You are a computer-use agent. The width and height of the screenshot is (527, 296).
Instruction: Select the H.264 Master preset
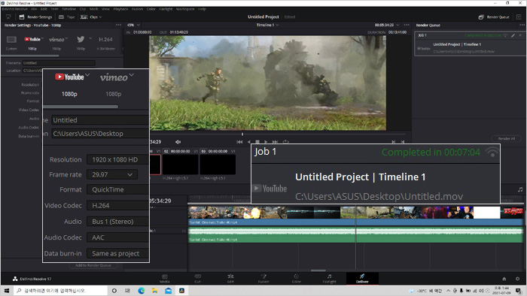pos(105,40)
